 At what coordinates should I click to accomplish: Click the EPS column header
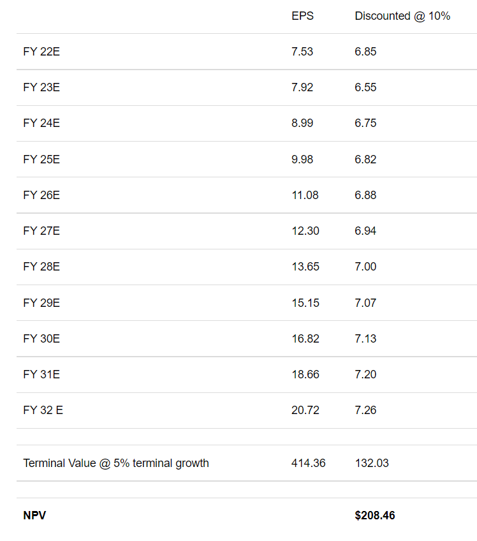[x=302, y=16]
